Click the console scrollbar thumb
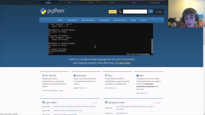This screenshot has height=115, width=205. [152, 46]
